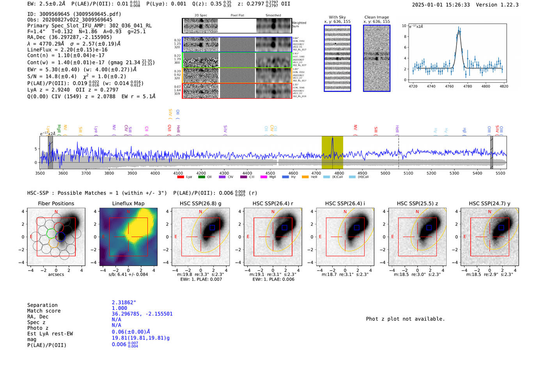Select the blue-bordered 2D spectrum fiber row
This screenshot has height=372, width=546.
[x=237, y=44]
